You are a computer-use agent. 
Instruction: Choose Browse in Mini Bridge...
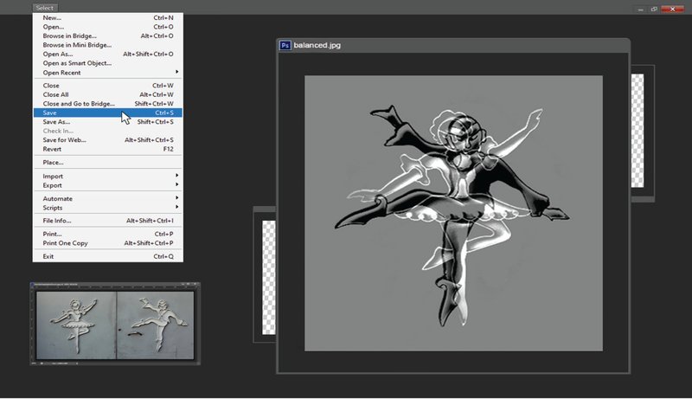tap(107, 45)
